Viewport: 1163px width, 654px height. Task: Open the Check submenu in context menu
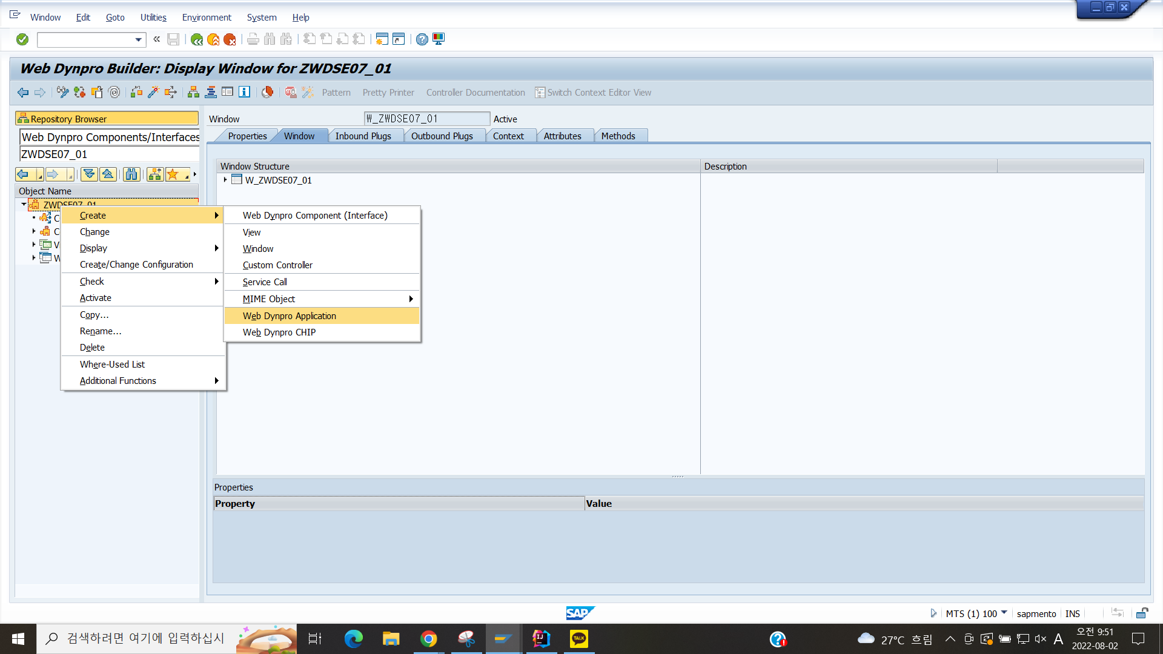[143, 282]
